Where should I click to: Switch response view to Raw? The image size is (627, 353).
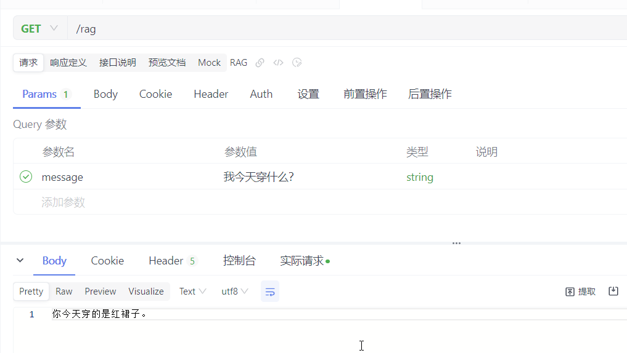[x=64, y=292]
